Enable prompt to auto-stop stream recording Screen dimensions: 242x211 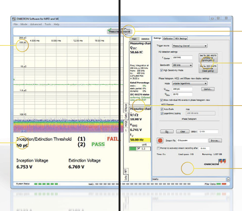(x=158, y=148)
